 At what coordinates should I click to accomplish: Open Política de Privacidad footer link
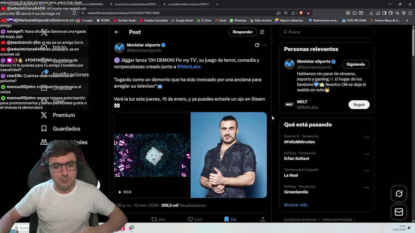[x=337, y=219]
